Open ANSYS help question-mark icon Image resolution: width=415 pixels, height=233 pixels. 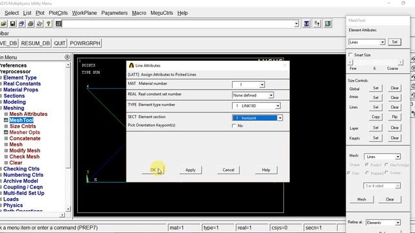pyautogui.click(x=49, y=24)
